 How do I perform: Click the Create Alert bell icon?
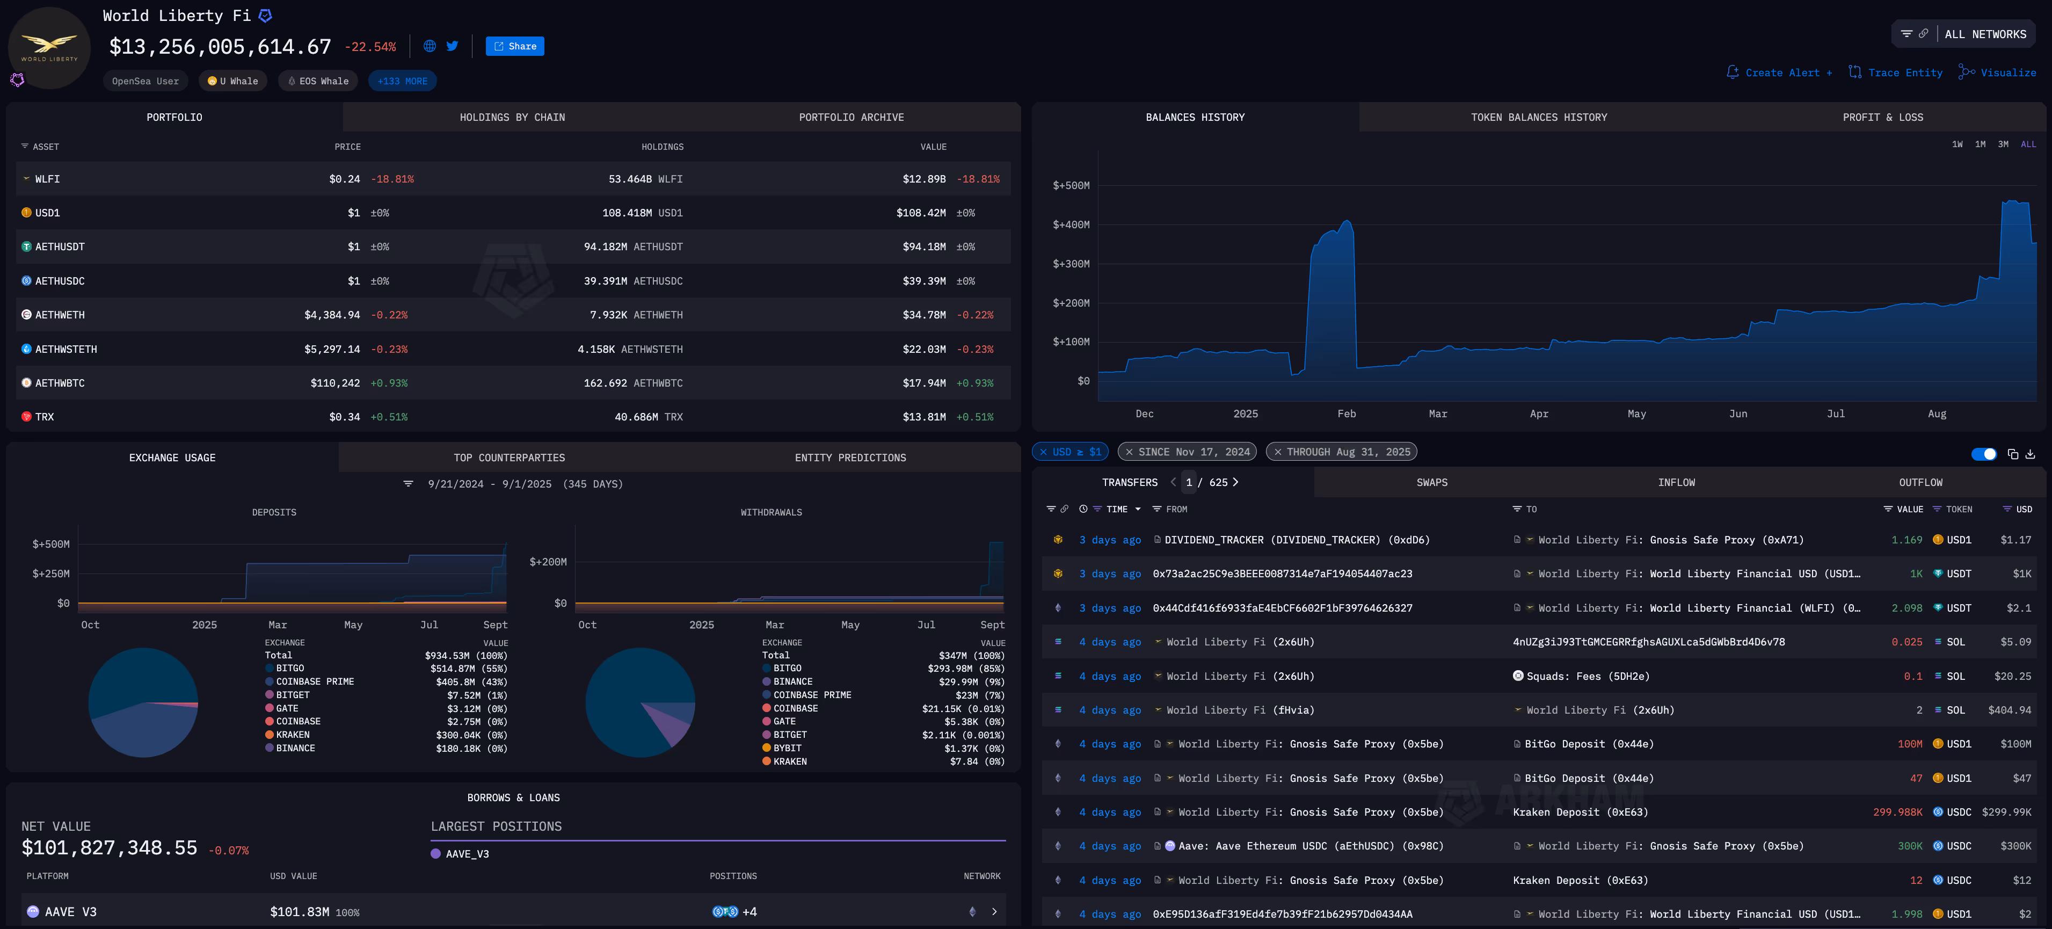pos(1733,72)
